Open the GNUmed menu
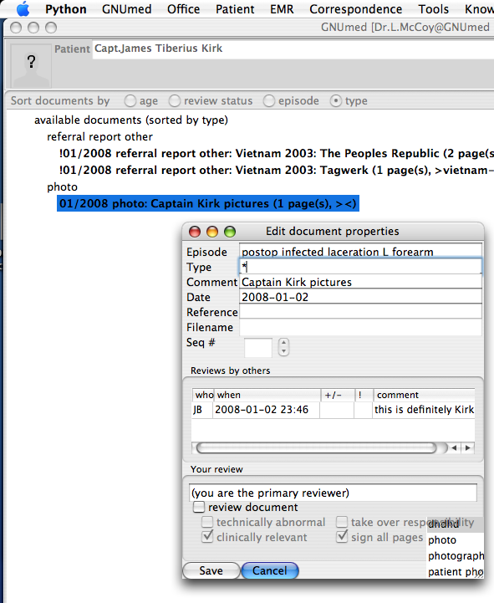The width and height of the screenshot is (494, 603). [x=126, y=9]
